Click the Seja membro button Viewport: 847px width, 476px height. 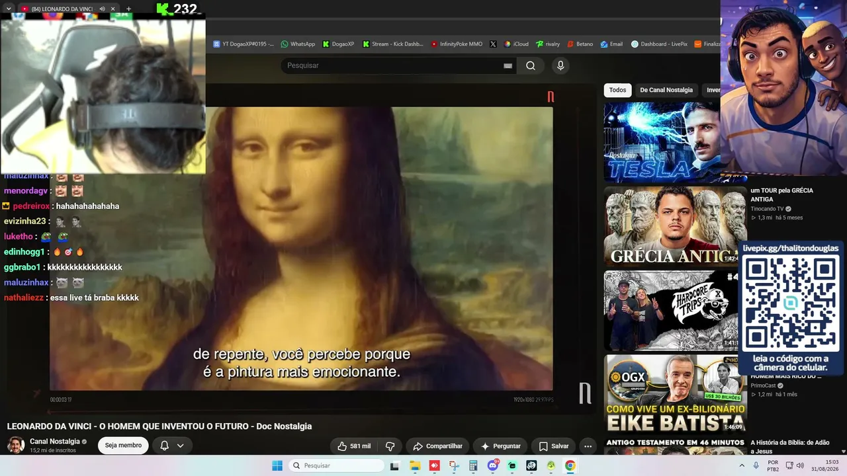click(x=123, y=446)
